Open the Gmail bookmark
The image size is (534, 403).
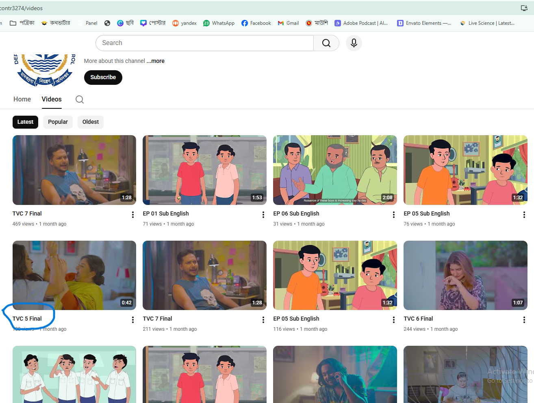tap(288, 23)
